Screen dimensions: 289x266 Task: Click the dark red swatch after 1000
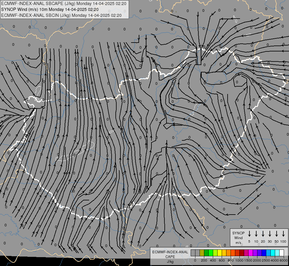pyautogui.click(x=242, y=253)
